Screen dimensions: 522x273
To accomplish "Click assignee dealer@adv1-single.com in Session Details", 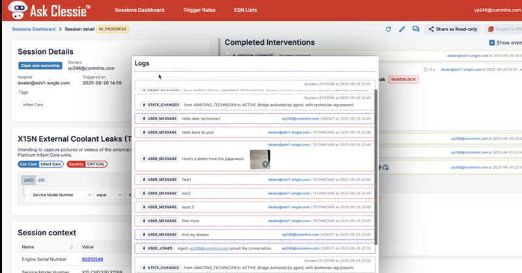I will click(44, 83).
